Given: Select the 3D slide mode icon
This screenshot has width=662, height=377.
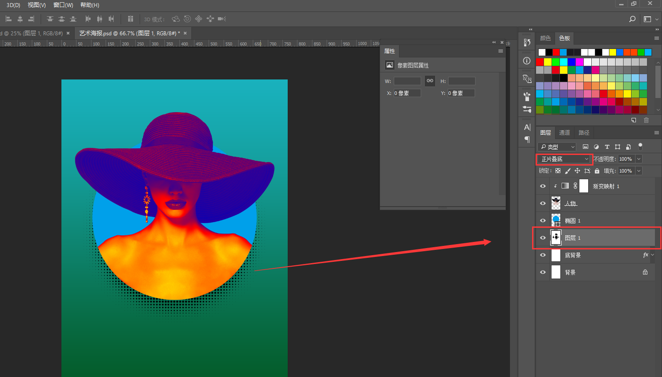Looking at the screenshot, I should point(210,19).
